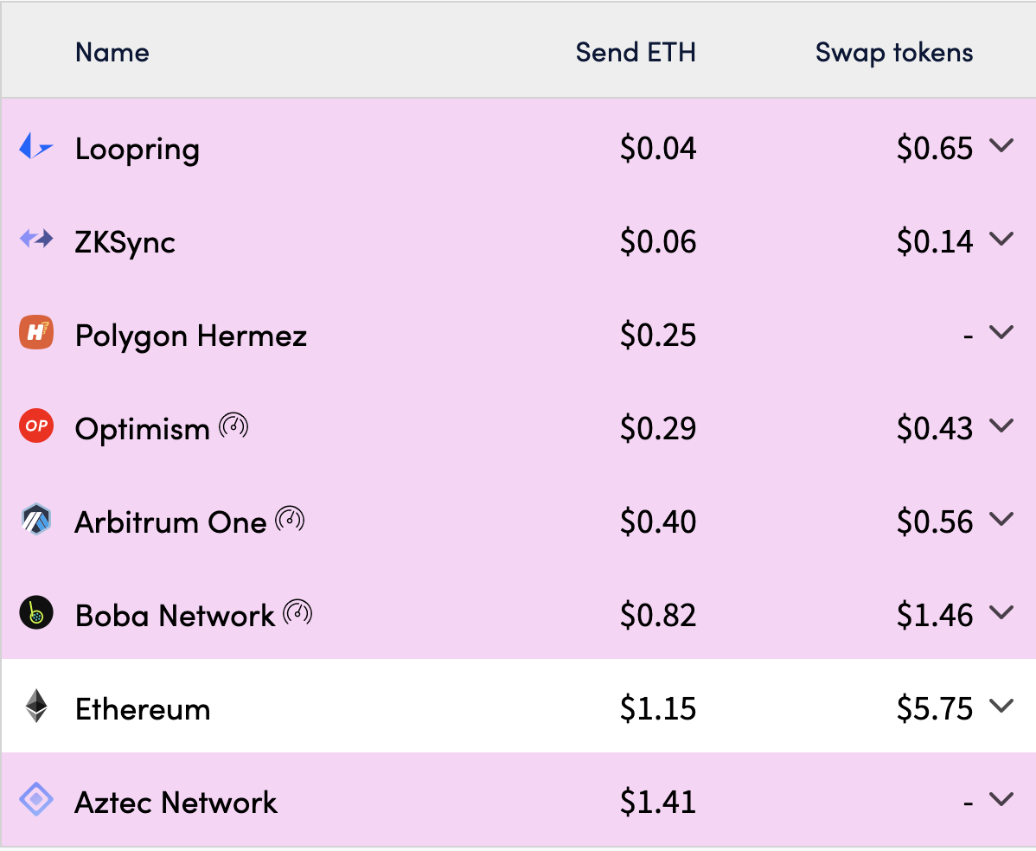The image size is (1036, 851).
Task: Click the gauge icon beside Boba Network
Action: (x=297, y=612)
